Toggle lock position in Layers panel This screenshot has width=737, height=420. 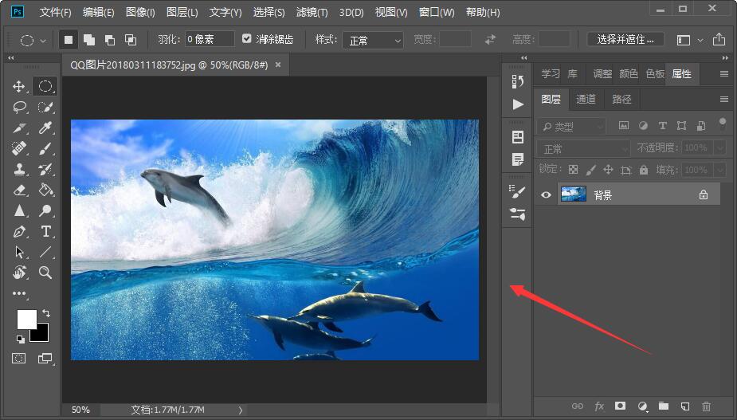tap(608, 170)
